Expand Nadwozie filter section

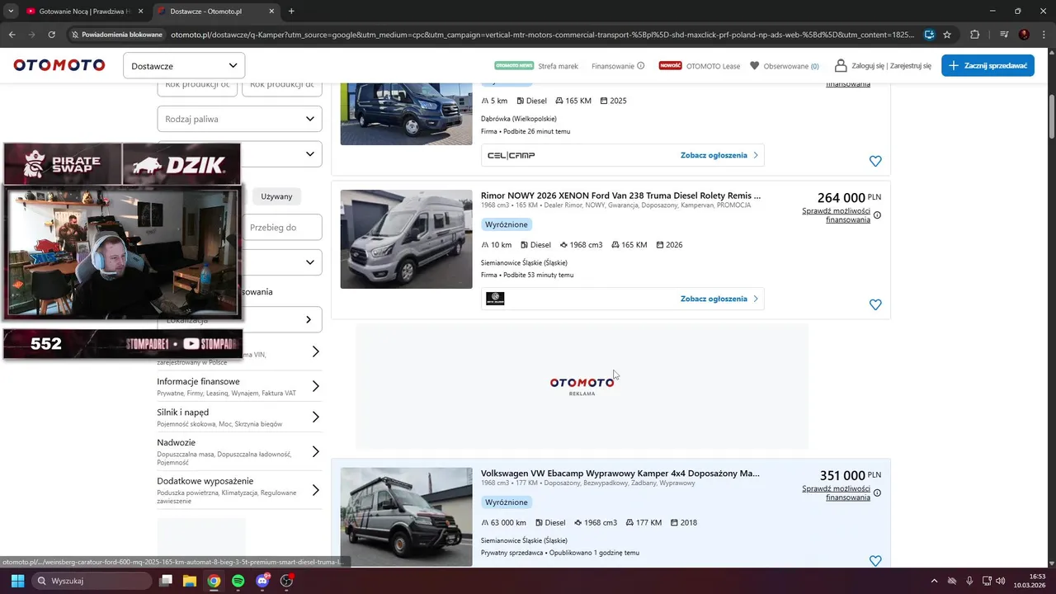(239, 452)
